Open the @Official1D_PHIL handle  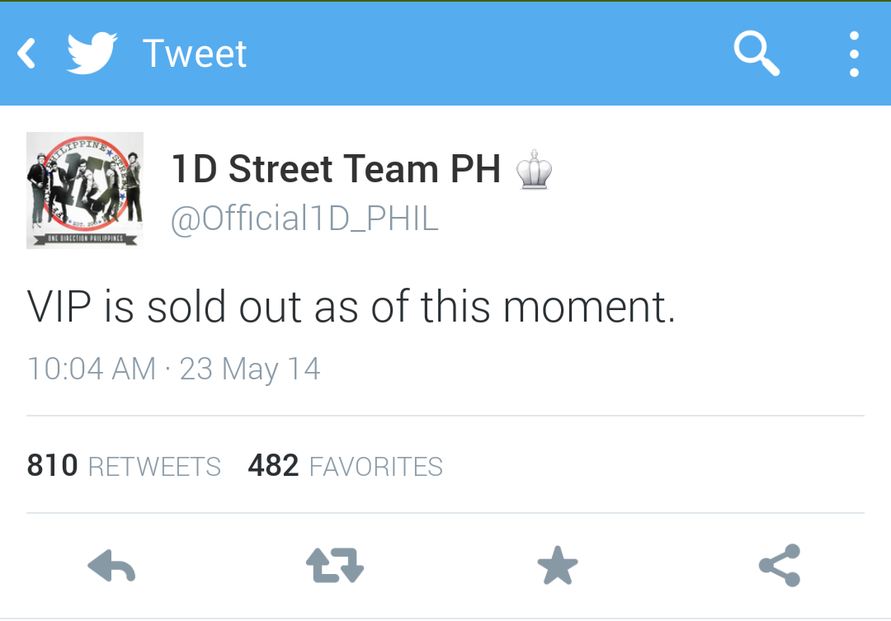tap(304, 219)
